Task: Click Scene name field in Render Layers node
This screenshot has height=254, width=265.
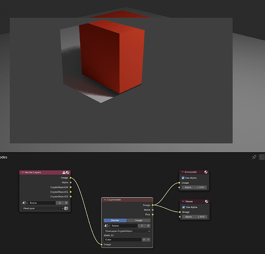Action: point(42,203)
